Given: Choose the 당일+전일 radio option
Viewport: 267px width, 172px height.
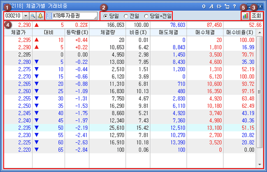Looking at the screenshot, I should pyautogui.click(x=146, y=16).
